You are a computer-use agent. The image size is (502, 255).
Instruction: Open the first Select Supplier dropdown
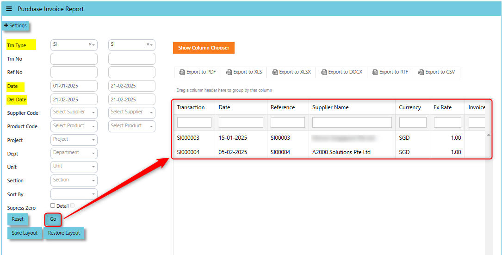(74, 112)
